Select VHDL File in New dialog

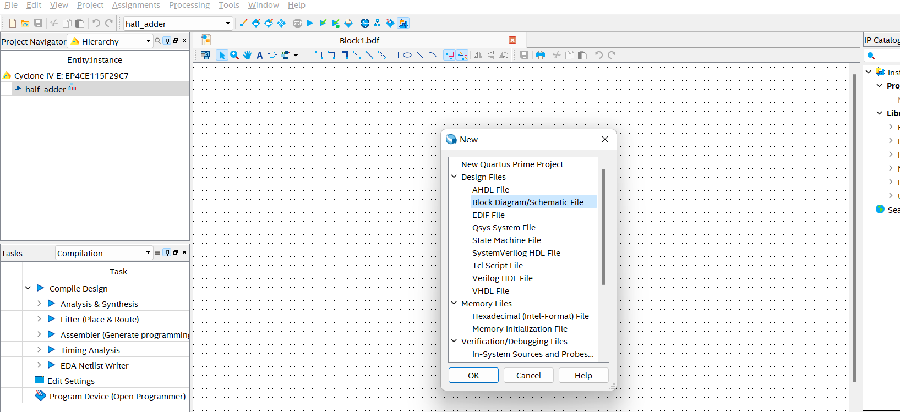coord(490,290)
